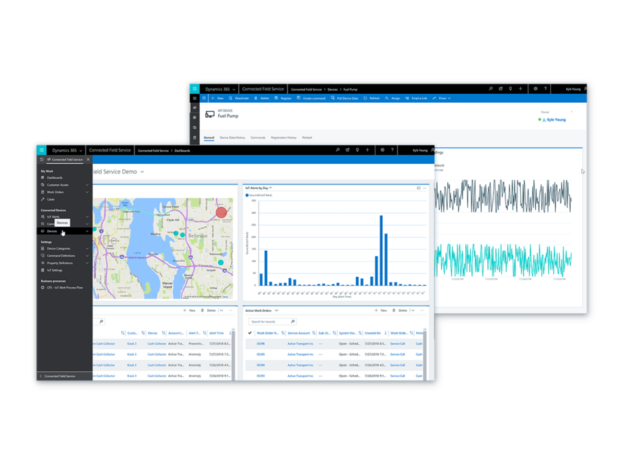Click Deactivate in the Fuel Pump command bar

tap(239, 98)
